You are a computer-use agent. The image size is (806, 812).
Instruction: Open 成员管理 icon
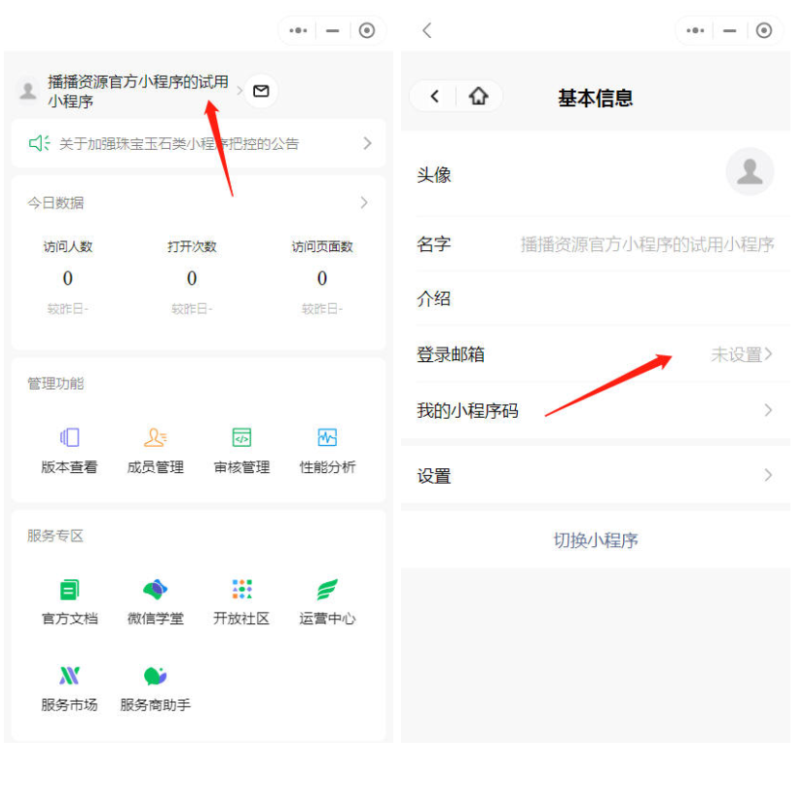pyautogui.click(x=156, y=437)
